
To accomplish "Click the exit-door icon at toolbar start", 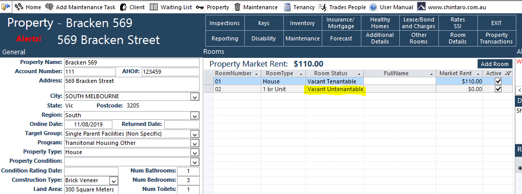I will 6,7.
